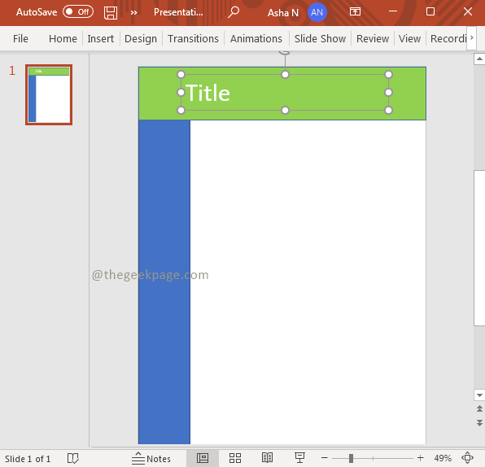The image size is (485, 467).
Task: Toggle the Notes pane button
Action: [x=151, y=458]
